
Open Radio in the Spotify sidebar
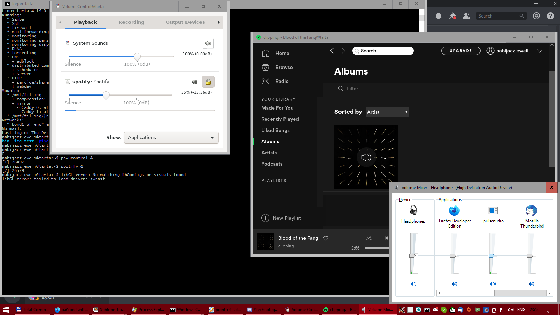(x=266, y=81)
